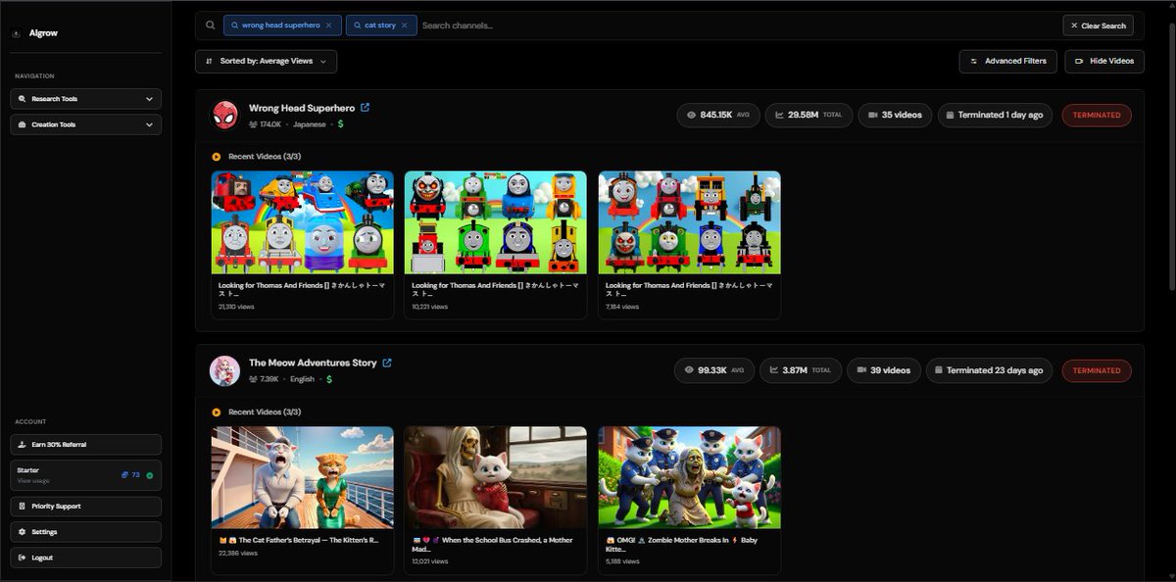Click the 39 videos badge
This screenshot has width=1176, height=582.
pyautogui.click(x=884, y=370)
